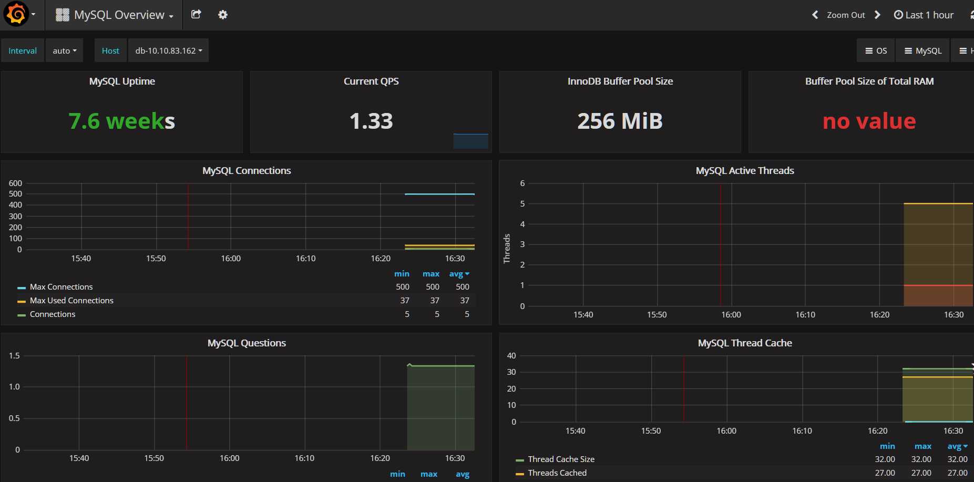Screen dimensions: 974x482
Task: Click Max Used Connections avg value 37
Action: pyautogui.click(x=465, y=300)
